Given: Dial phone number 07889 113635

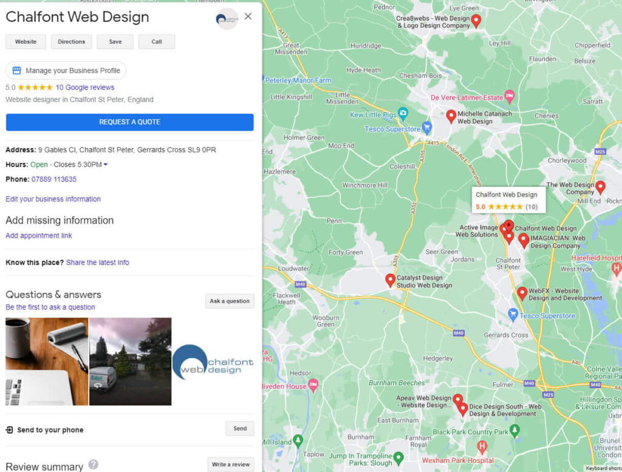Looking at the screenshot, I should 54,179.
